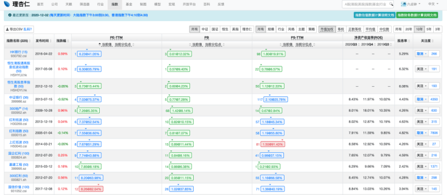Click the download icon on 导出CSV
The image size is (447, 195).
pyautogui.click(x=7, y=29)
